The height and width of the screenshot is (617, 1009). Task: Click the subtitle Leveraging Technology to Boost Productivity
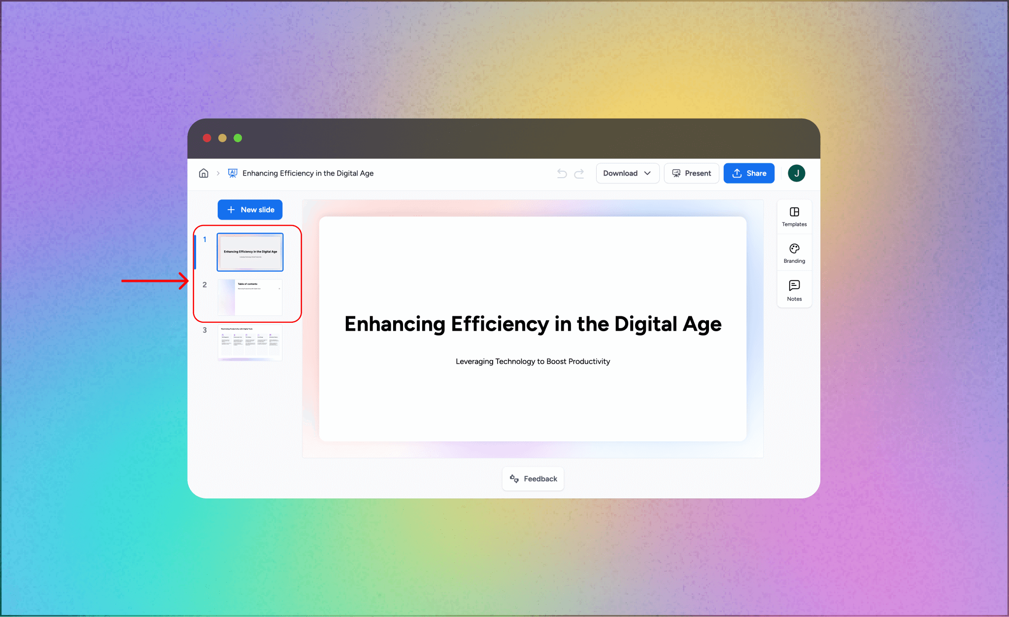point(533,361)
